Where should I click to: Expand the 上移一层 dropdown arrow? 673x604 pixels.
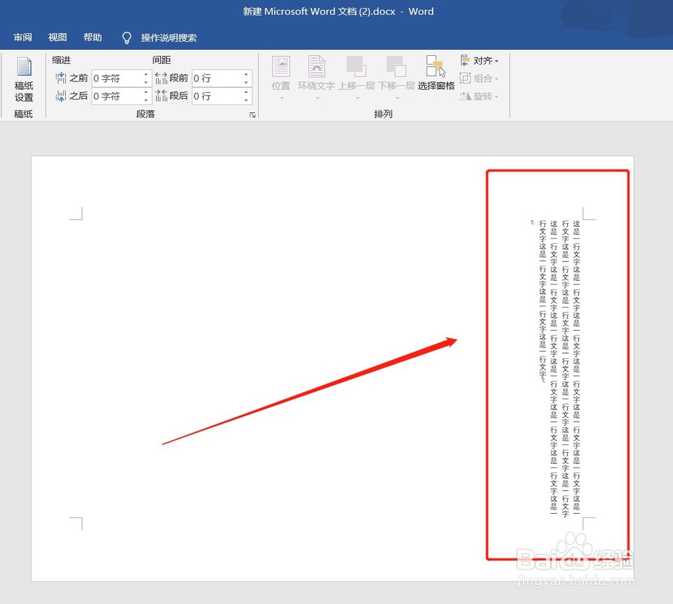tap(357, 98)
